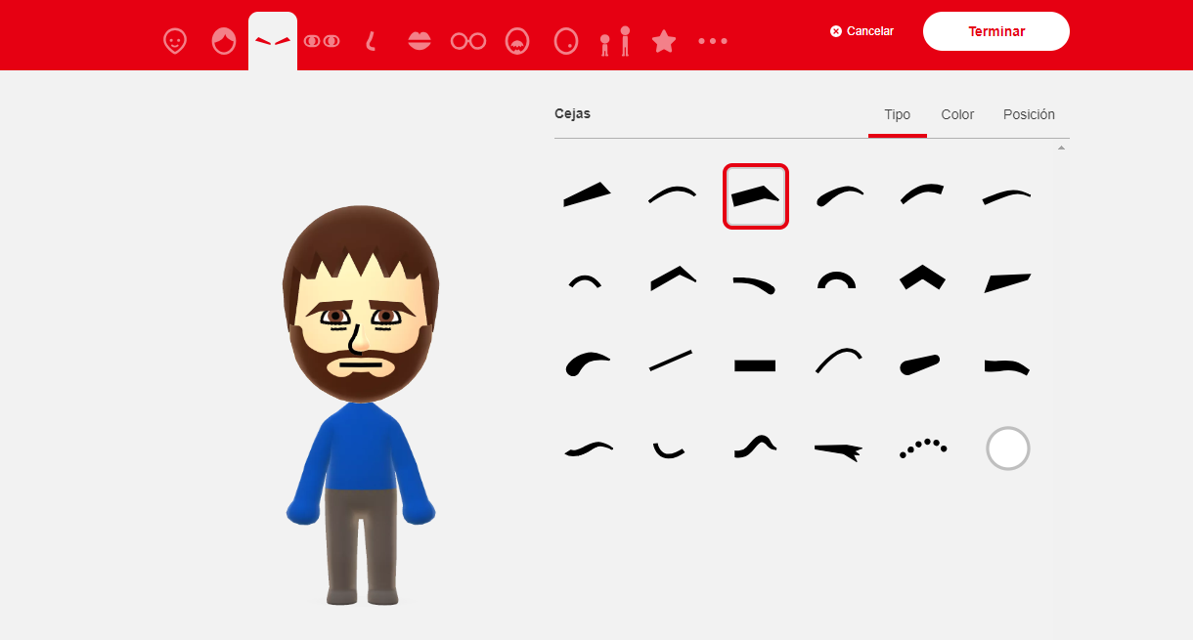
Task: Click the scroll up arrow in eyebrow list
Action: coord(1061,149)
